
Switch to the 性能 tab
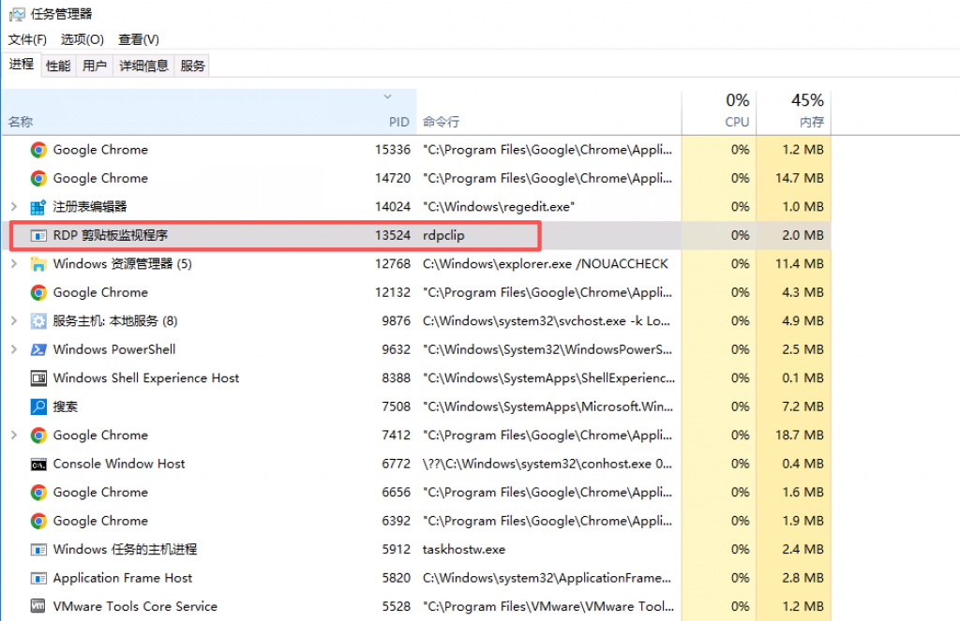pos(58,66)
